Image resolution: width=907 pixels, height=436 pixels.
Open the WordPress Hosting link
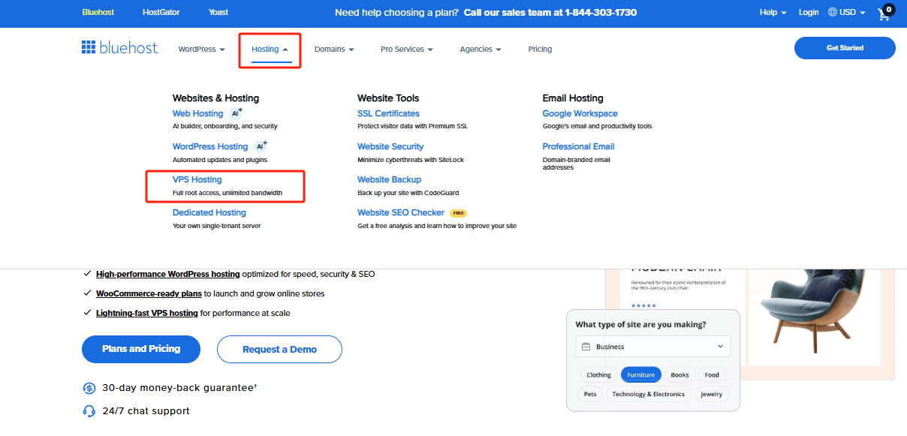tap(210, 146)
